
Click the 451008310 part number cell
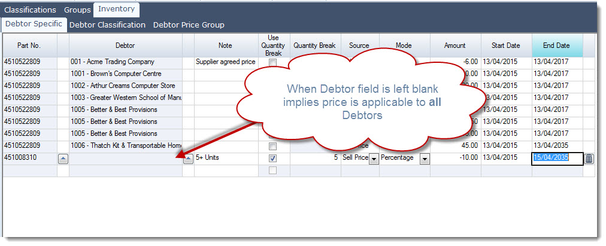pyautogui.click(x=30, y=159)
